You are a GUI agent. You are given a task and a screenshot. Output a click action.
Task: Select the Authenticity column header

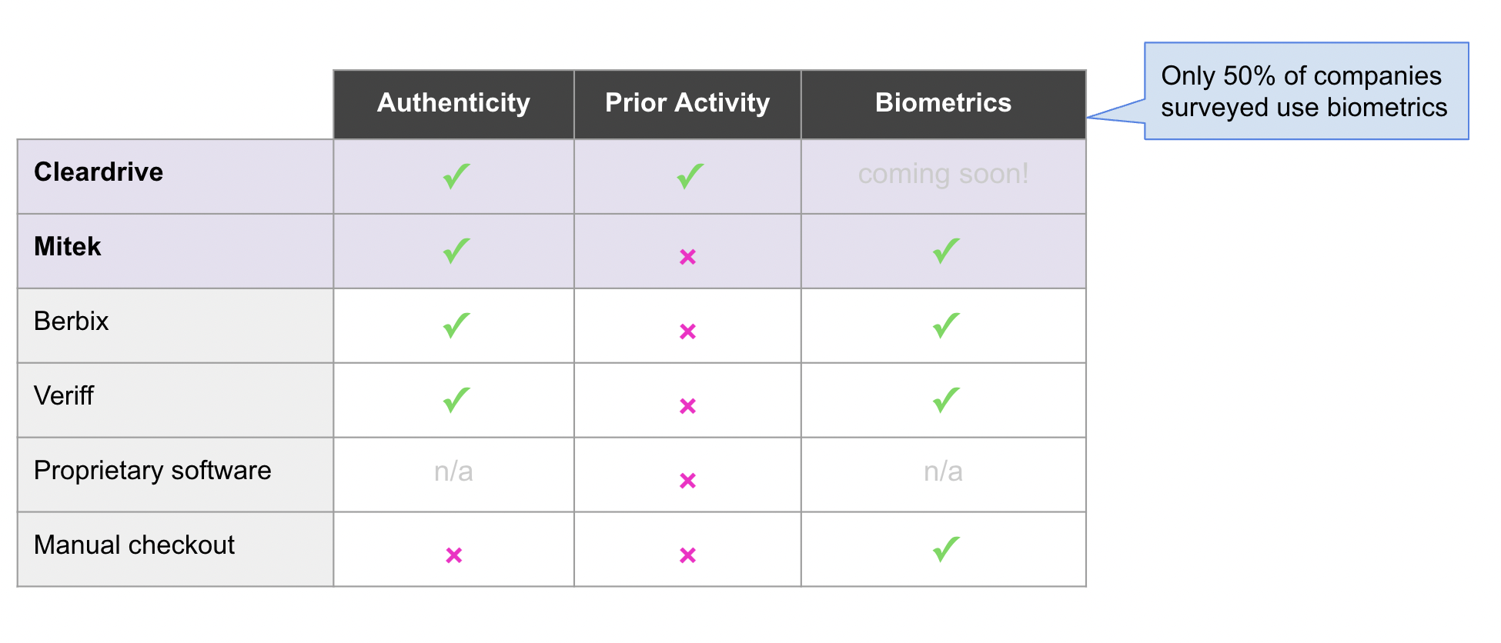point(453,103)
